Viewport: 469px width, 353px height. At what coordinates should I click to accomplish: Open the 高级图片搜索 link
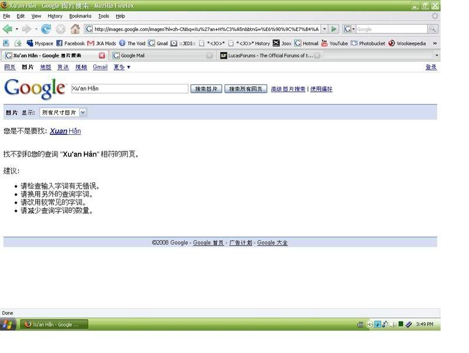coord(288,89)
